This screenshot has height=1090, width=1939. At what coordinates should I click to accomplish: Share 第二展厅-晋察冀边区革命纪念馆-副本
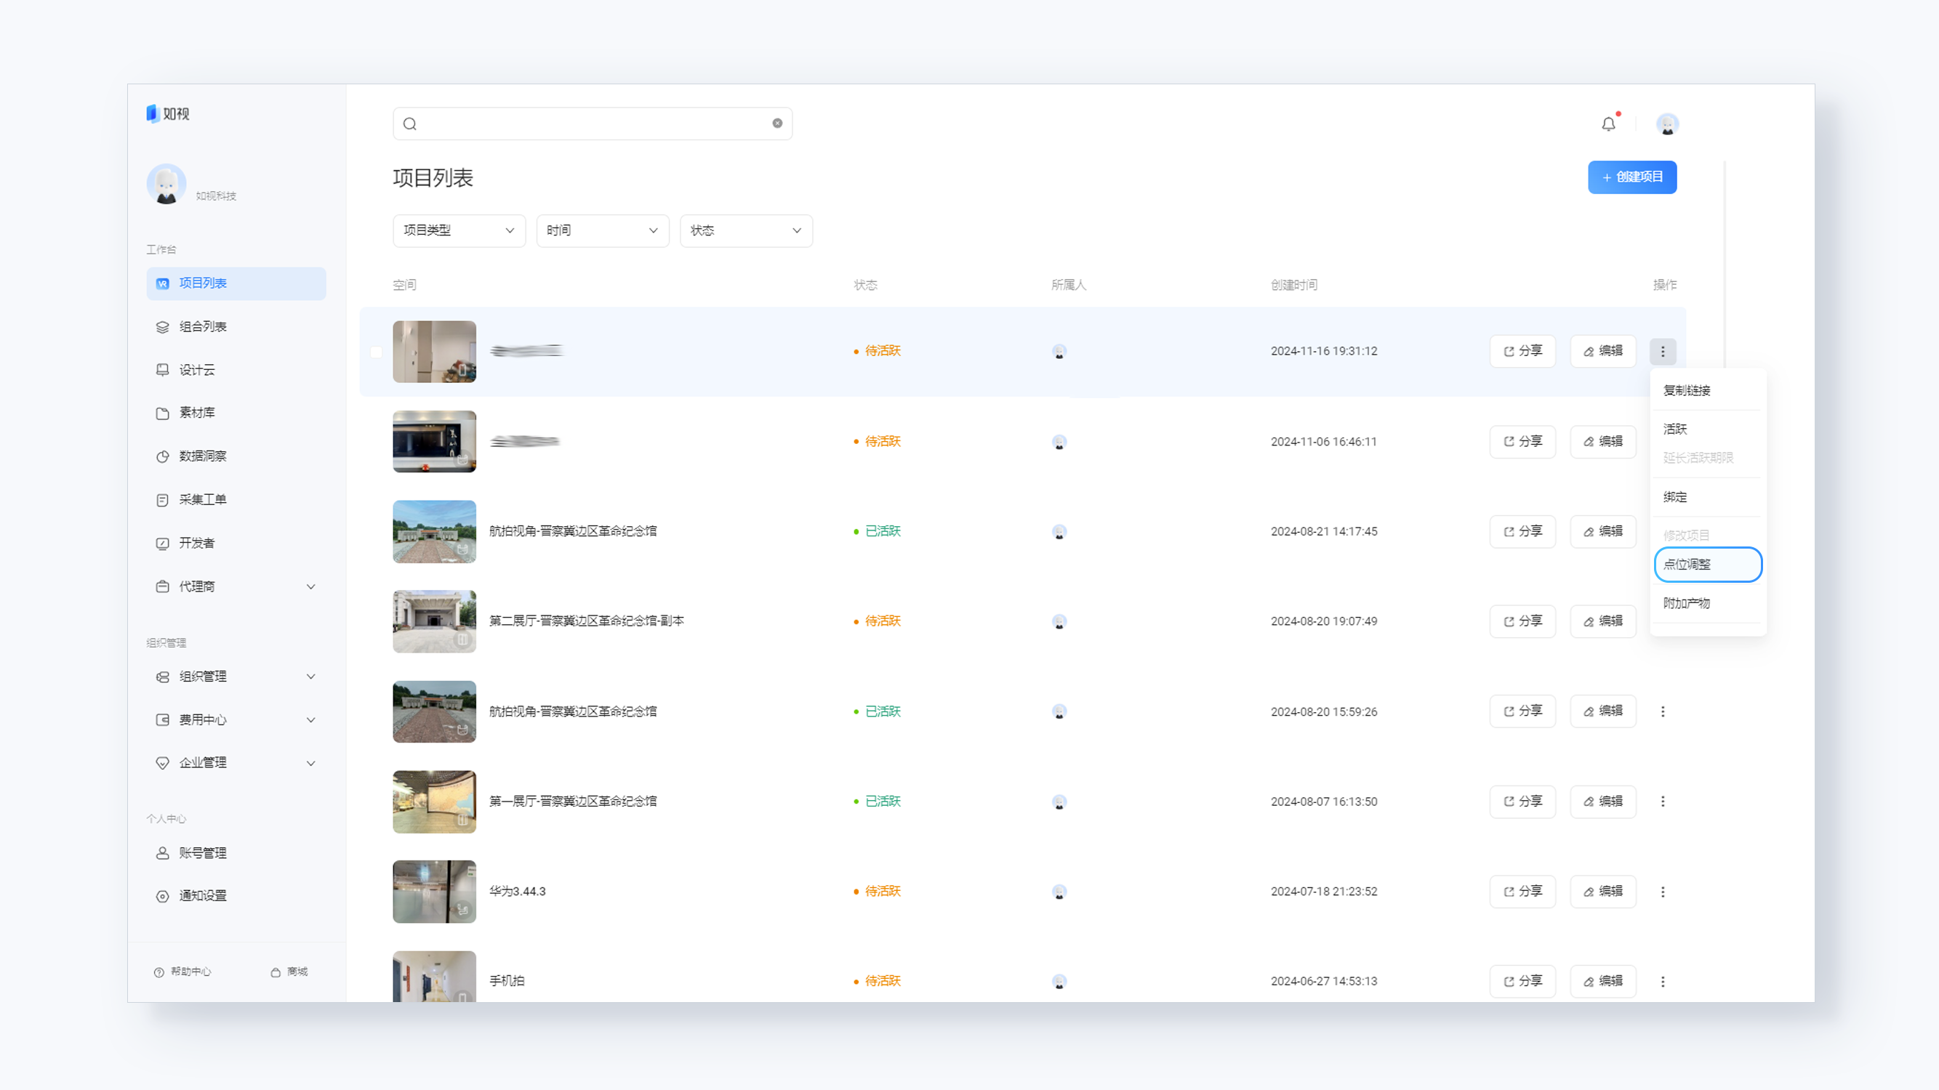click(x=1522, y=621)
